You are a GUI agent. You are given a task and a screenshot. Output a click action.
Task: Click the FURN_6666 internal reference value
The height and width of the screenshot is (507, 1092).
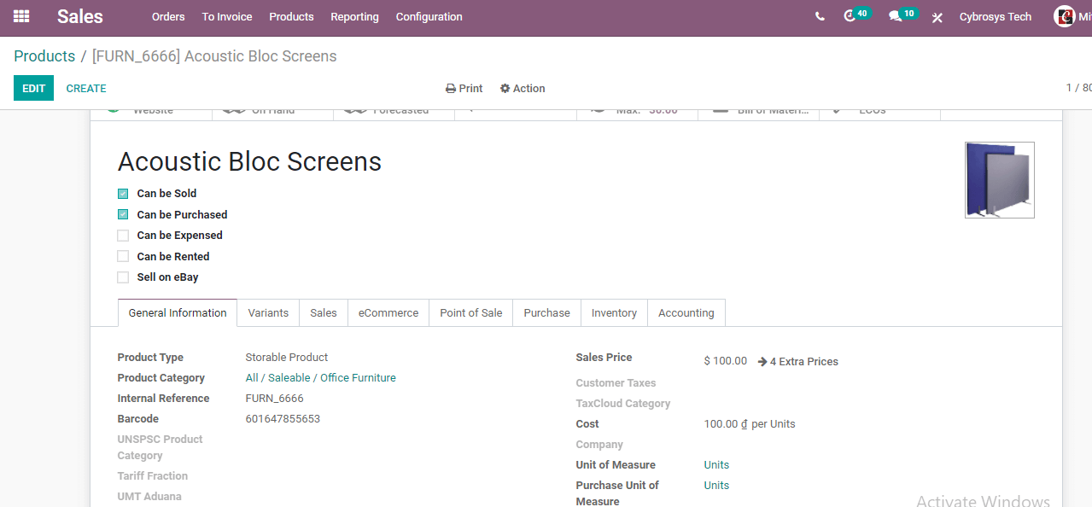[274, 399]
